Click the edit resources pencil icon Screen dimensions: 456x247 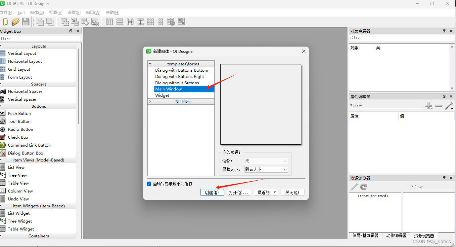tap(354, 187)
